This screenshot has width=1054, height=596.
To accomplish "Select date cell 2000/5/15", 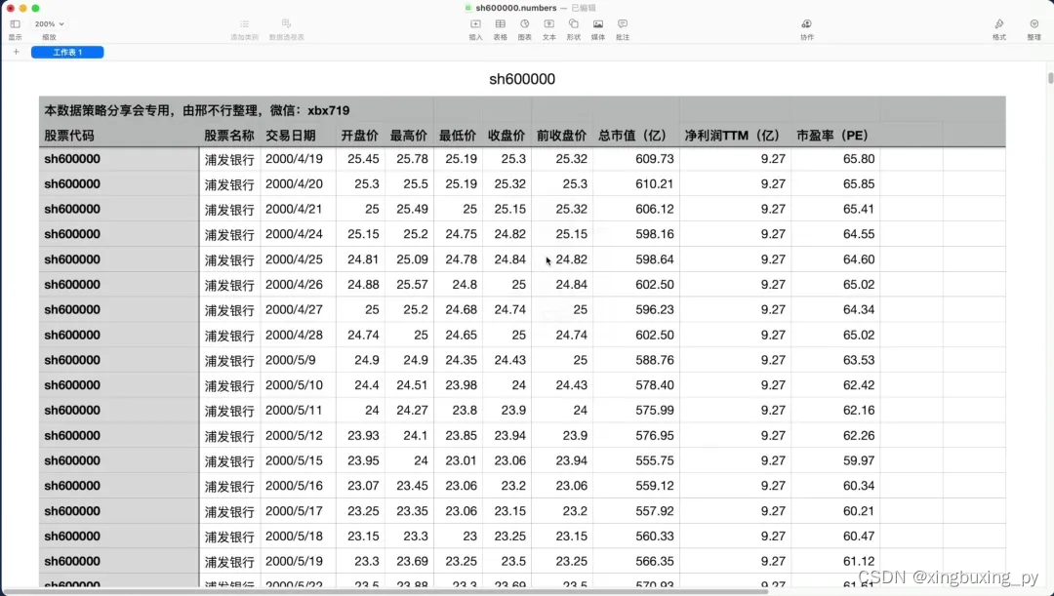I will (x=298, y=461).
